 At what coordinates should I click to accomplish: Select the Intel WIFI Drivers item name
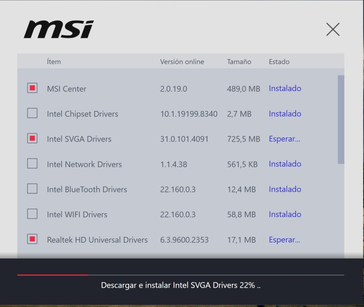tap(77, 215)
